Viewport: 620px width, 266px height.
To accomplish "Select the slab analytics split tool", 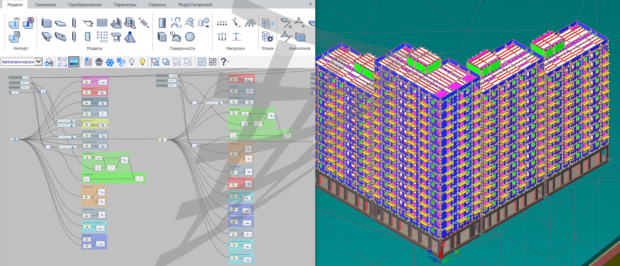I will click(x=285, y=23).
